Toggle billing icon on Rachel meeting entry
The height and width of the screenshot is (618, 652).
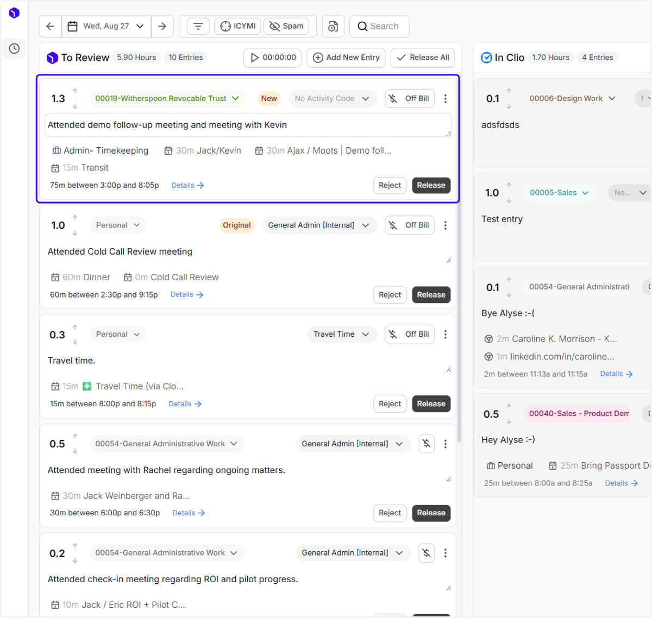(x=427, y=444)
